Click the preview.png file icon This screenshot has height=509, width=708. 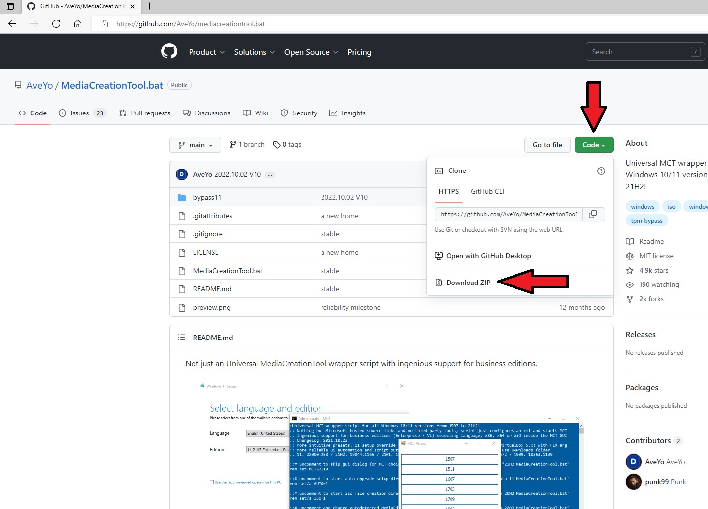(x=182, y=307)
